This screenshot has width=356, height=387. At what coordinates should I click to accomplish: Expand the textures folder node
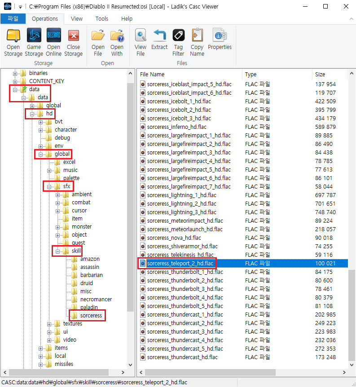tap(49, 324)
